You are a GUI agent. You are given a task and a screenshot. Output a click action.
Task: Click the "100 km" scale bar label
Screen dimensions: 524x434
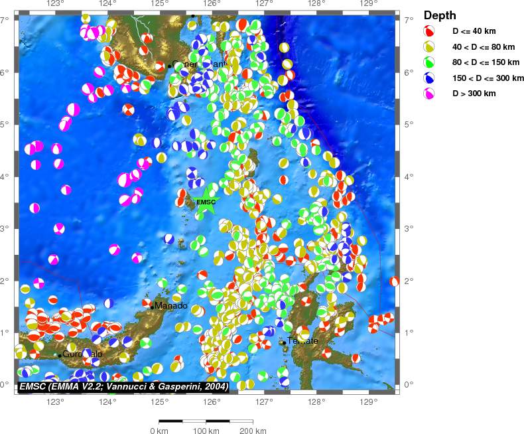click(206, 431)
